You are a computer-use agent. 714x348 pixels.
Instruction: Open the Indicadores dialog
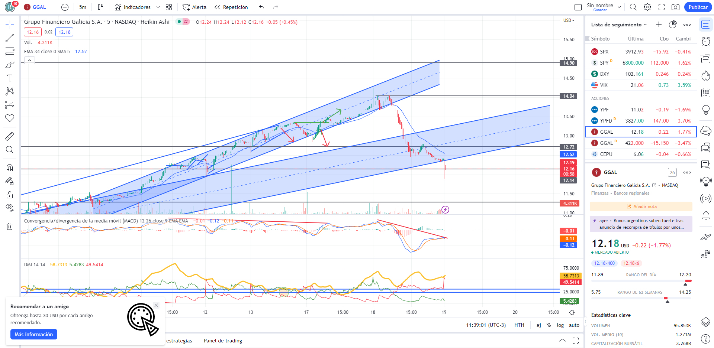(x=132, y=7)
